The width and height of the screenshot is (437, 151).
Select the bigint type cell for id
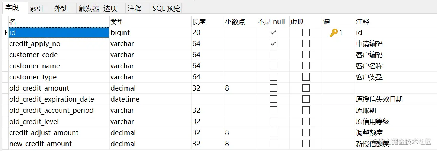[150, 33]
